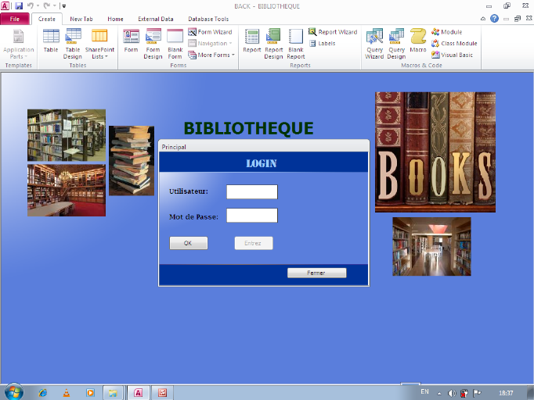Open VLC media player from taskbar

click(67, 392)
